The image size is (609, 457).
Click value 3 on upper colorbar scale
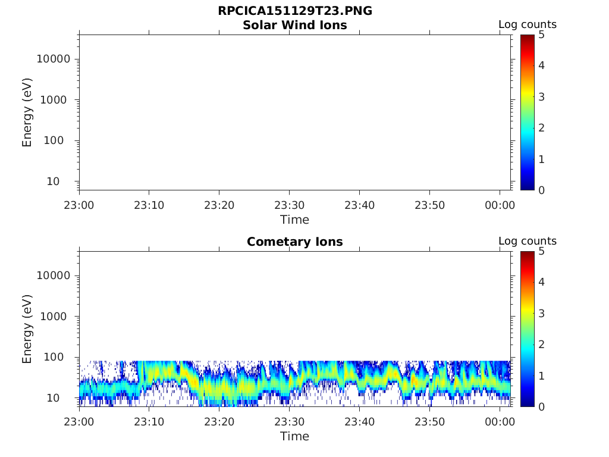point(541,97)
